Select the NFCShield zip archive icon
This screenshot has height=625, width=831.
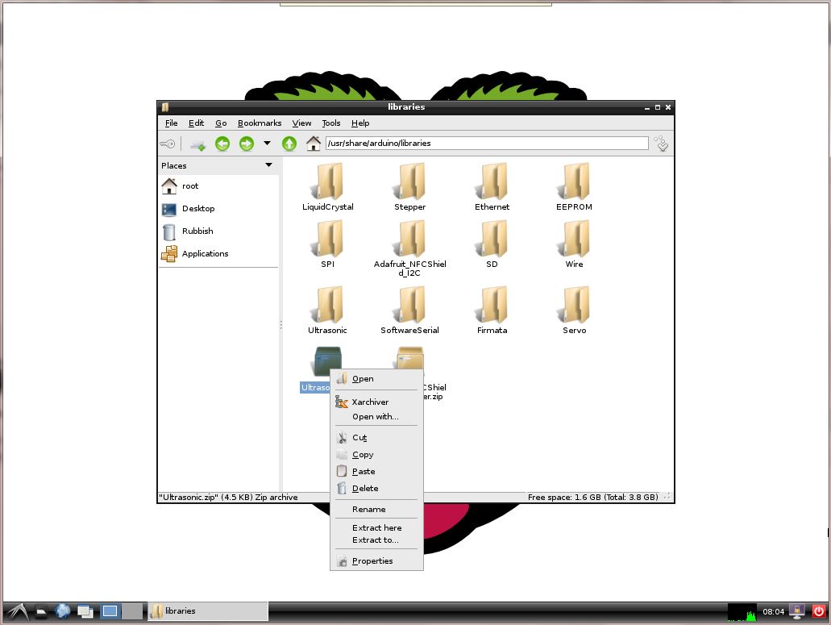click(410, 357)
